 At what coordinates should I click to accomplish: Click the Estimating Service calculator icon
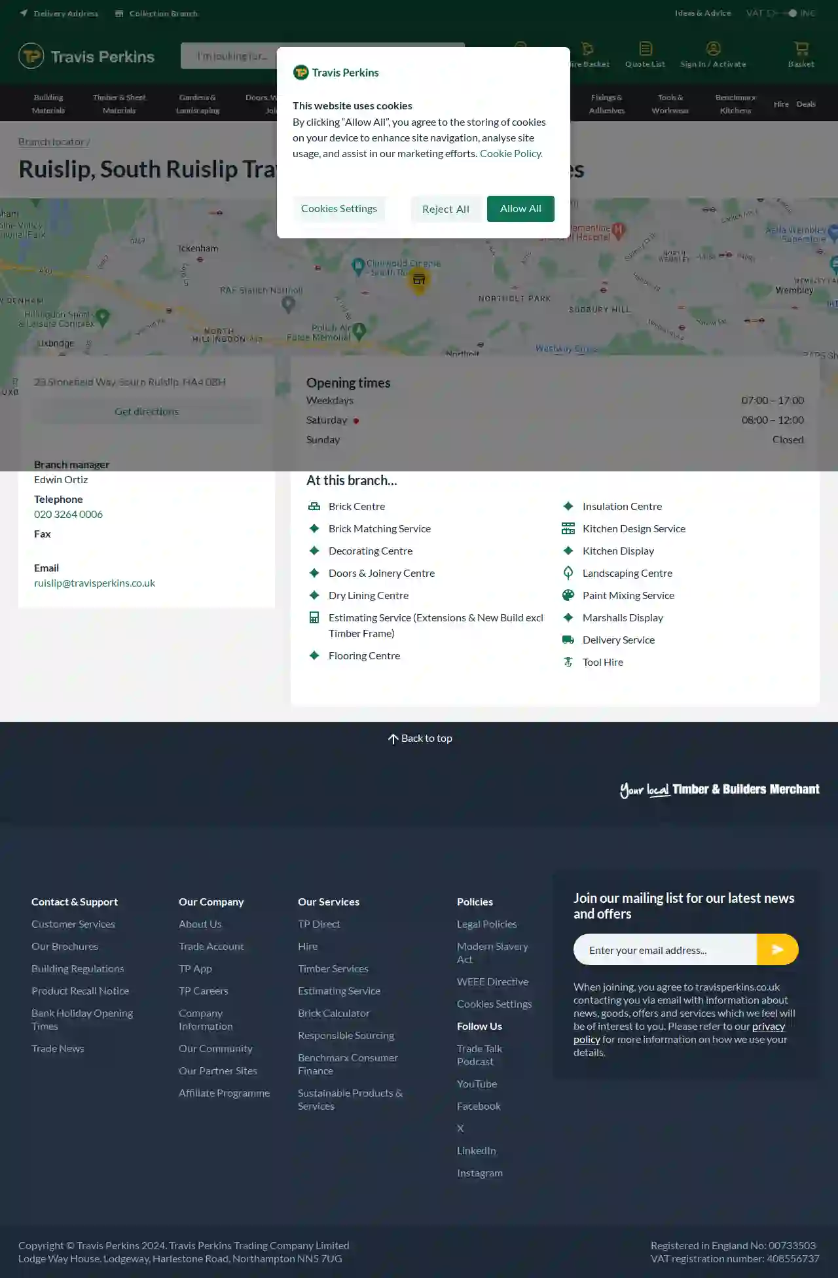[314, 617]
